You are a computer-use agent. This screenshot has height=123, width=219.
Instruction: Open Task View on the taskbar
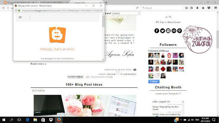(19, 120)
